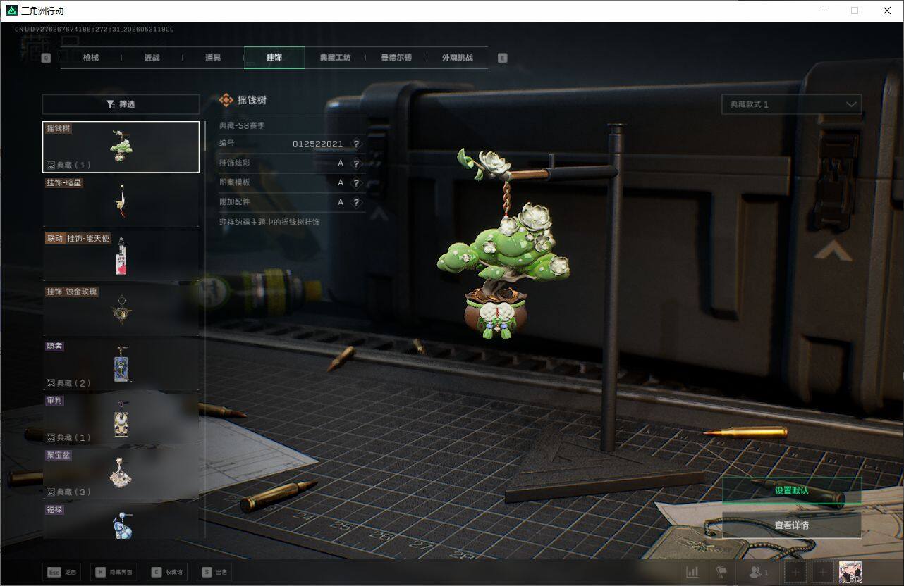This screenshot has height=586, width=904.
Task: Click the 附加配件 grade A value
Action: click(x=341, y=202)
